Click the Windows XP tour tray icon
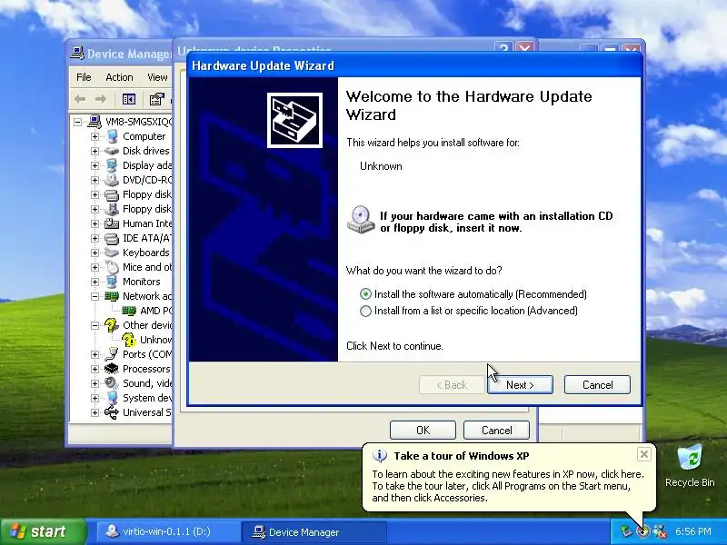 click(643, 531)
